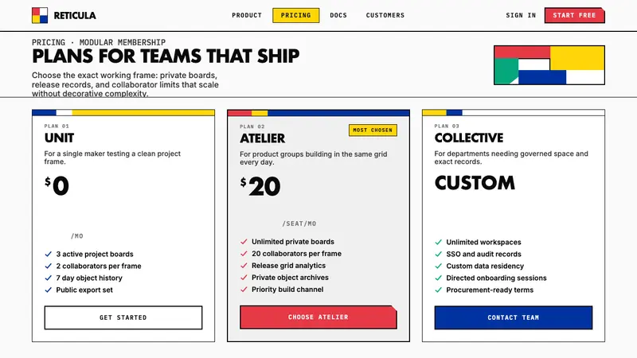Go to the Docs page
The height and width of the screenshot is (358, 637).
[338, 15]
